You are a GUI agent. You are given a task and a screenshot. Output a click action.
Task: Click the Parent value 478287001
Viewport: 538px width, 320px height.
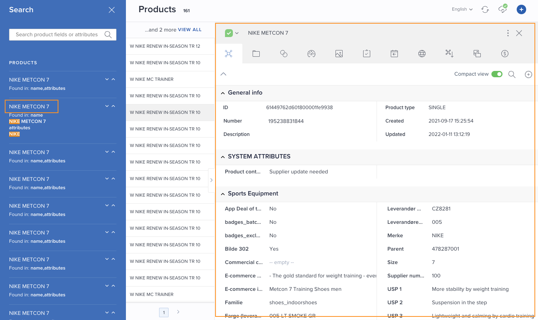(446, 249)
